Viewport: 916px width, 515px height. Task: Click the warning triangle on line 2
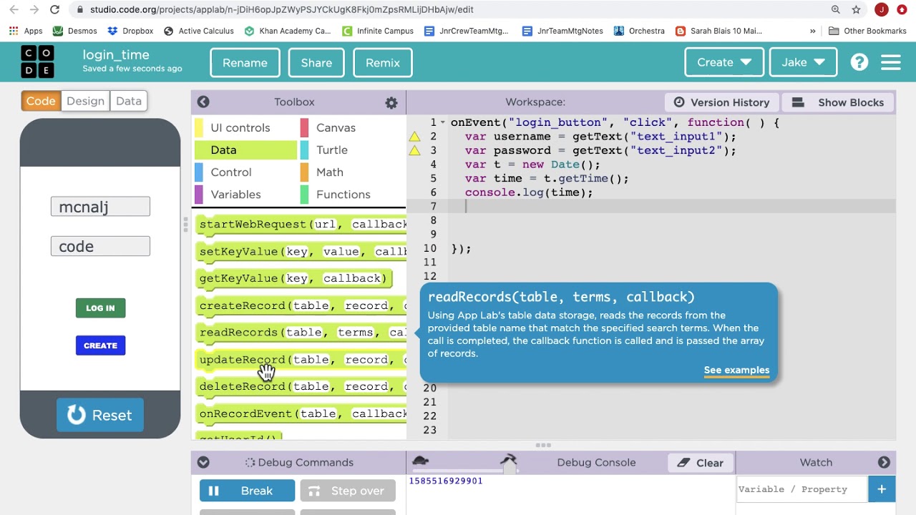coord(414,137)
